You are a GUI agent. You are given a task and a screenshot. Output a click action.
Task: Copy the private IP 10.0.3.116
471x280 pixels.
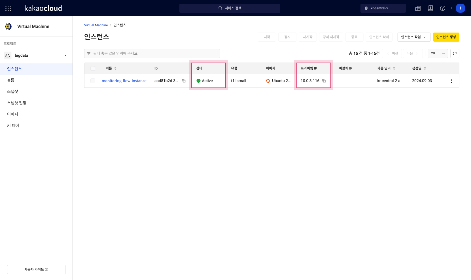click(x=324, y=81)
